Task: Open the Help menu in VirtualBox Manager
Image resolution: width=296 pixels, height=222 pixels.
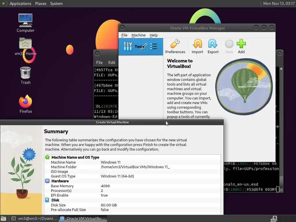Action: (x=154, y=35)
